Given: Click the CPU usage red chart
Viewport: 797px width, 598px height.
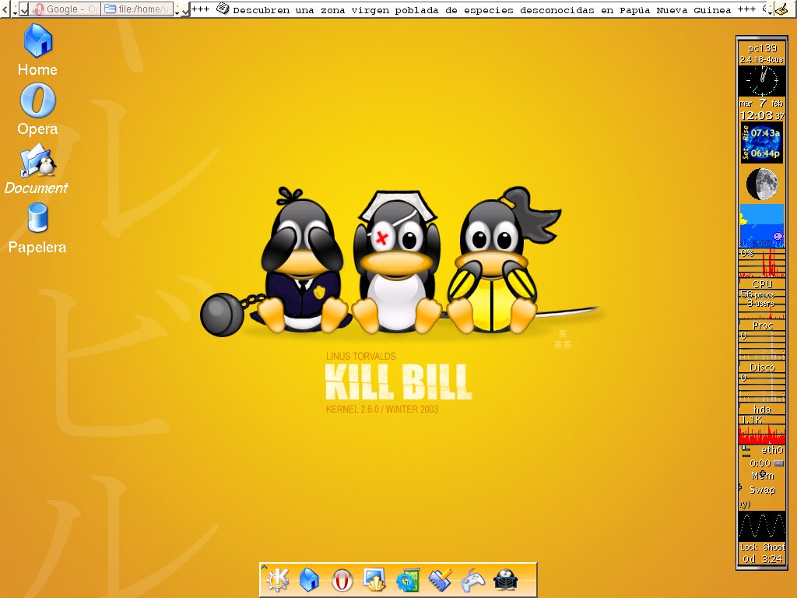Looking at the screenshot, I should [x=761, y=263].
